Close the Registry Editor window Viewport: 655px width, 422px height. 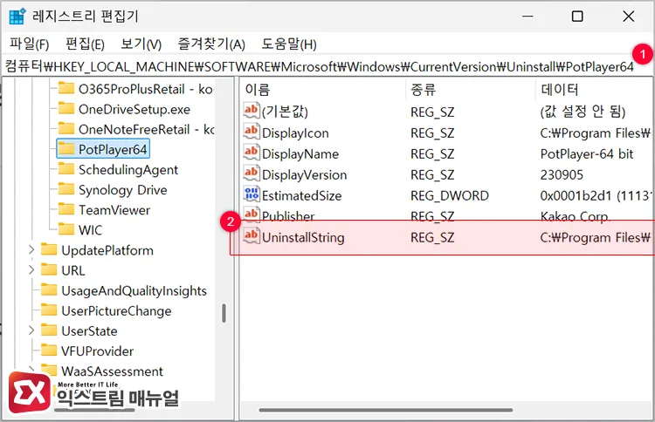[x=628, y=17]
